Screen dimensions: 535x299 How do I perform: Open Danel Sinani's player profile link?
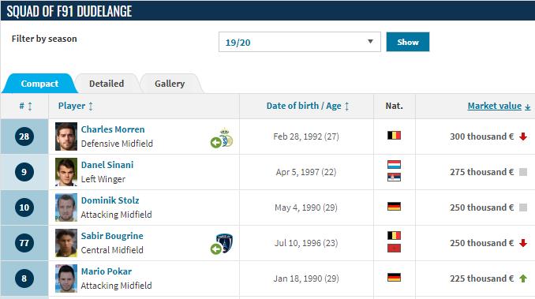tap(107, 165)
